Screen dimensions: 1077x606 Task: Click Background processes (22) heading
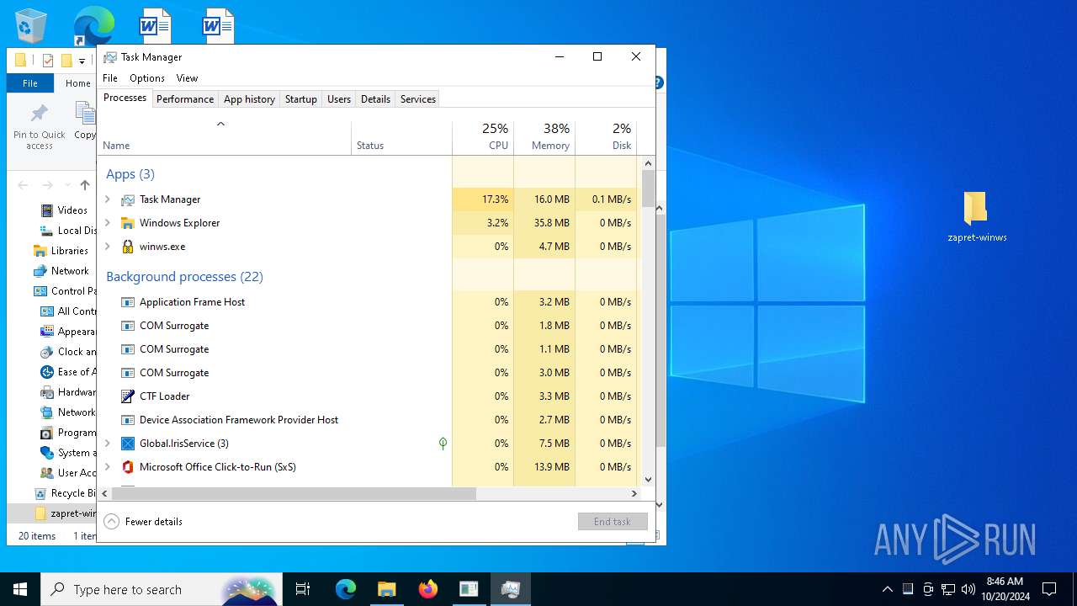tap(184, 277)
